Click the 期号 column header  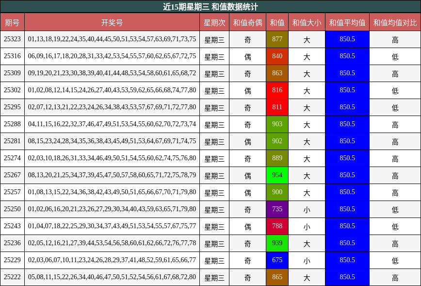pyautogui.click(x=14, y=22)
